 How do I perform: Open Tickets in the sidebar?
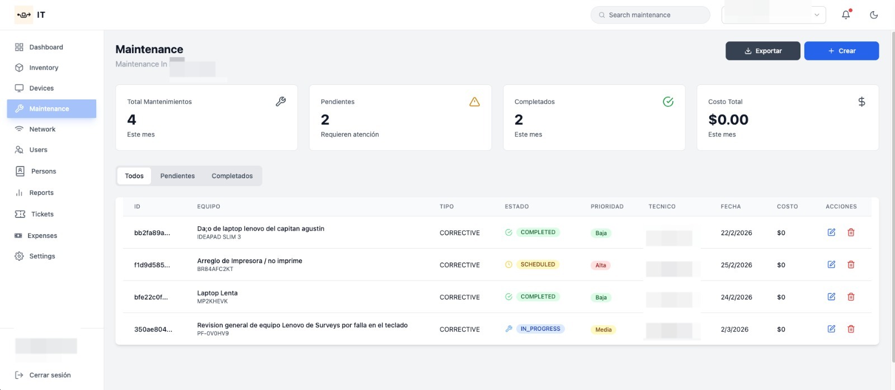click(x=43, y=214)
